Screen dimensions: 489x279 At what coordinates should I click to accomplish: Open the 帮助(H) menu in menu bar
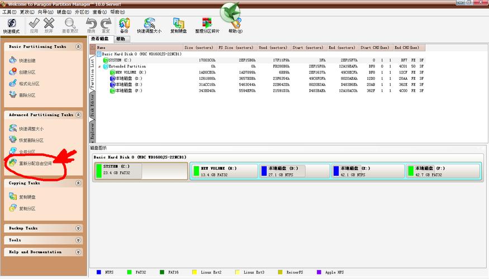click(117, 12)
